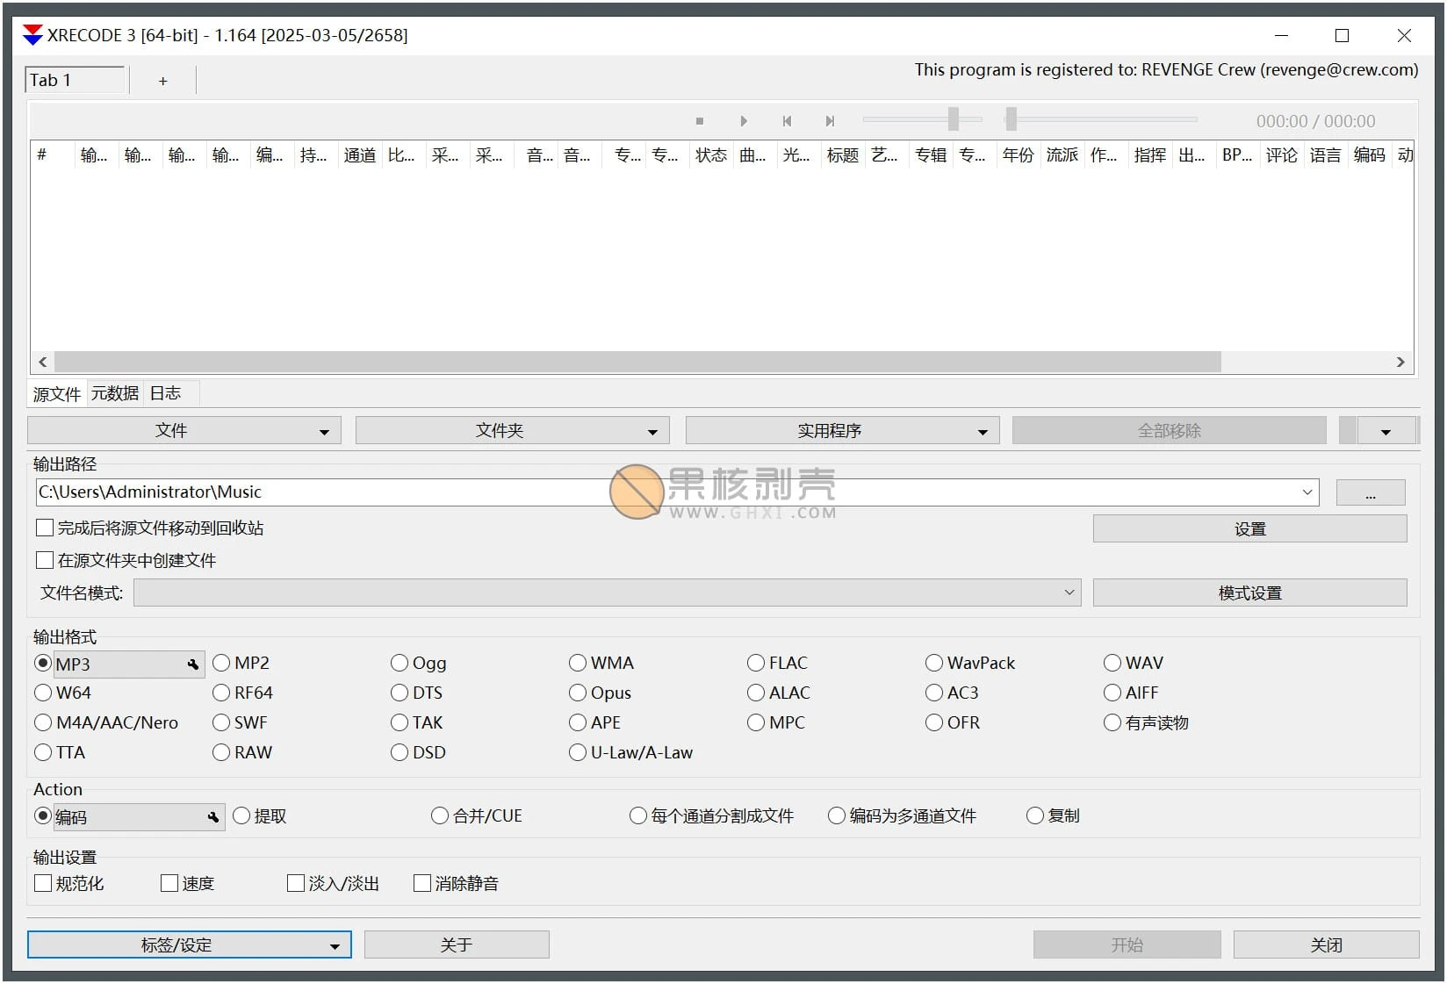Select 有声读物 output format
The image size is (1447, 984).
tap(1146, 722)
